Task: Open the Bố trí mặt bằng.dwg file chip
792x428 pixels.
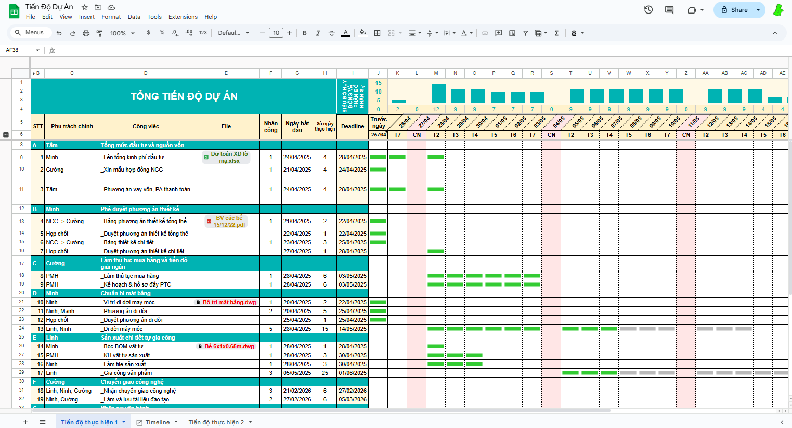Action: [226, 302]
